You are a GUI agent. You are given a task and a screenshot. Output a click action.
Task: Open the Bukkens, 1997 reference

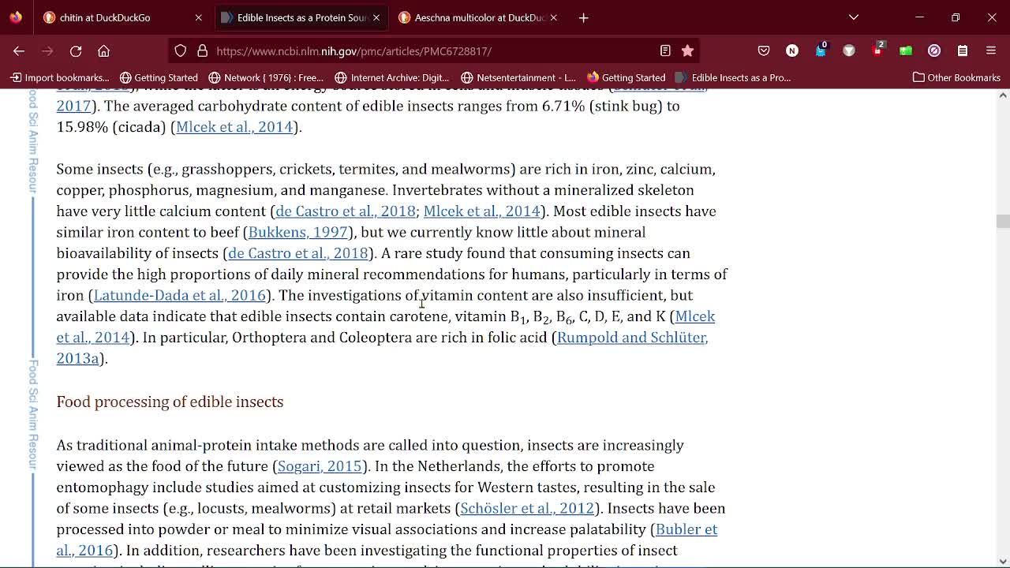298,232
